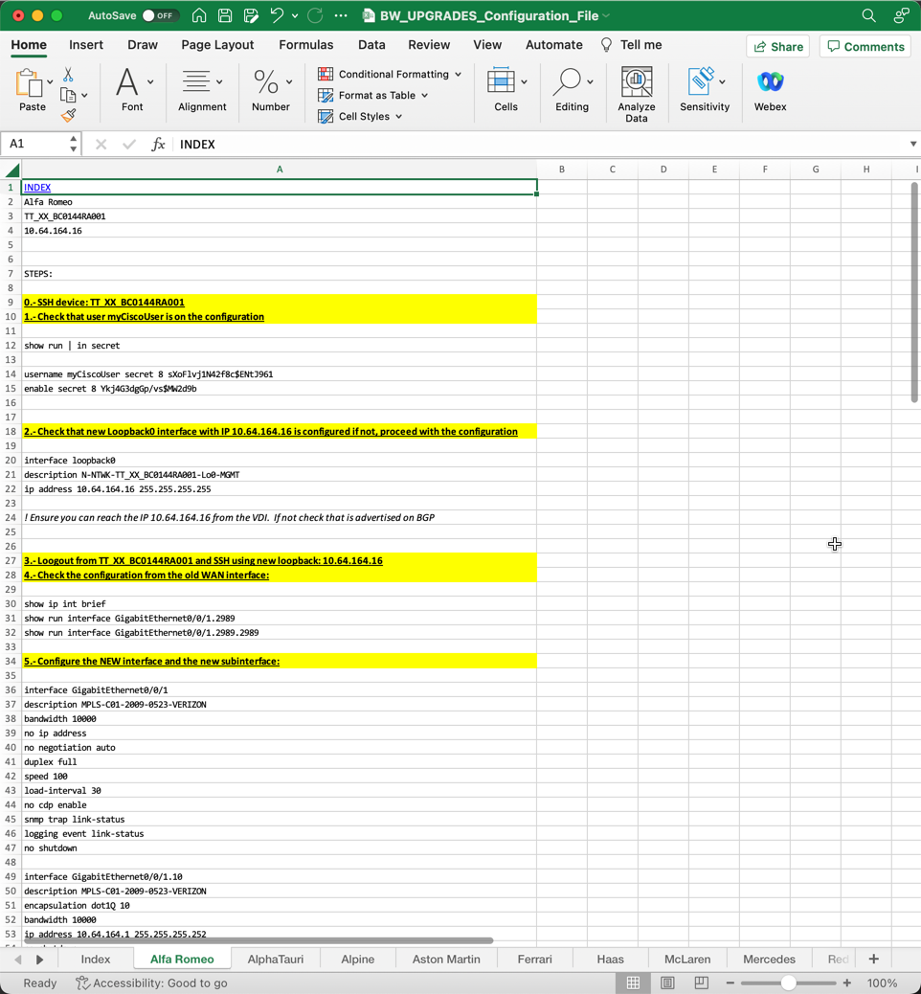921x994 pixels.
Task: Open the file name dropdown arrow
Action: 607,16
